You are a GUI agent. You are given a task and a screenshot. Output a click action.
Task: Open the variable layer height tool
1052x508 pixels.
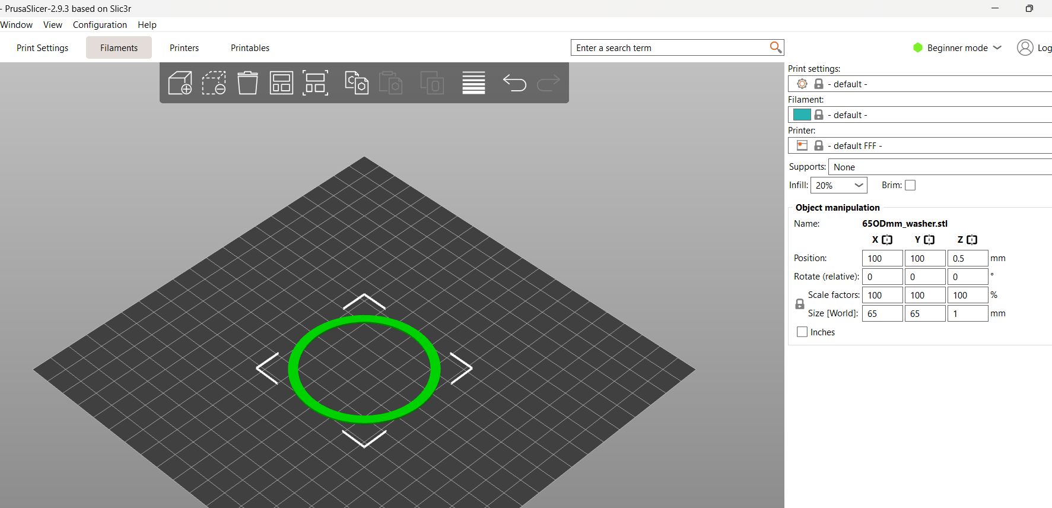473,83
